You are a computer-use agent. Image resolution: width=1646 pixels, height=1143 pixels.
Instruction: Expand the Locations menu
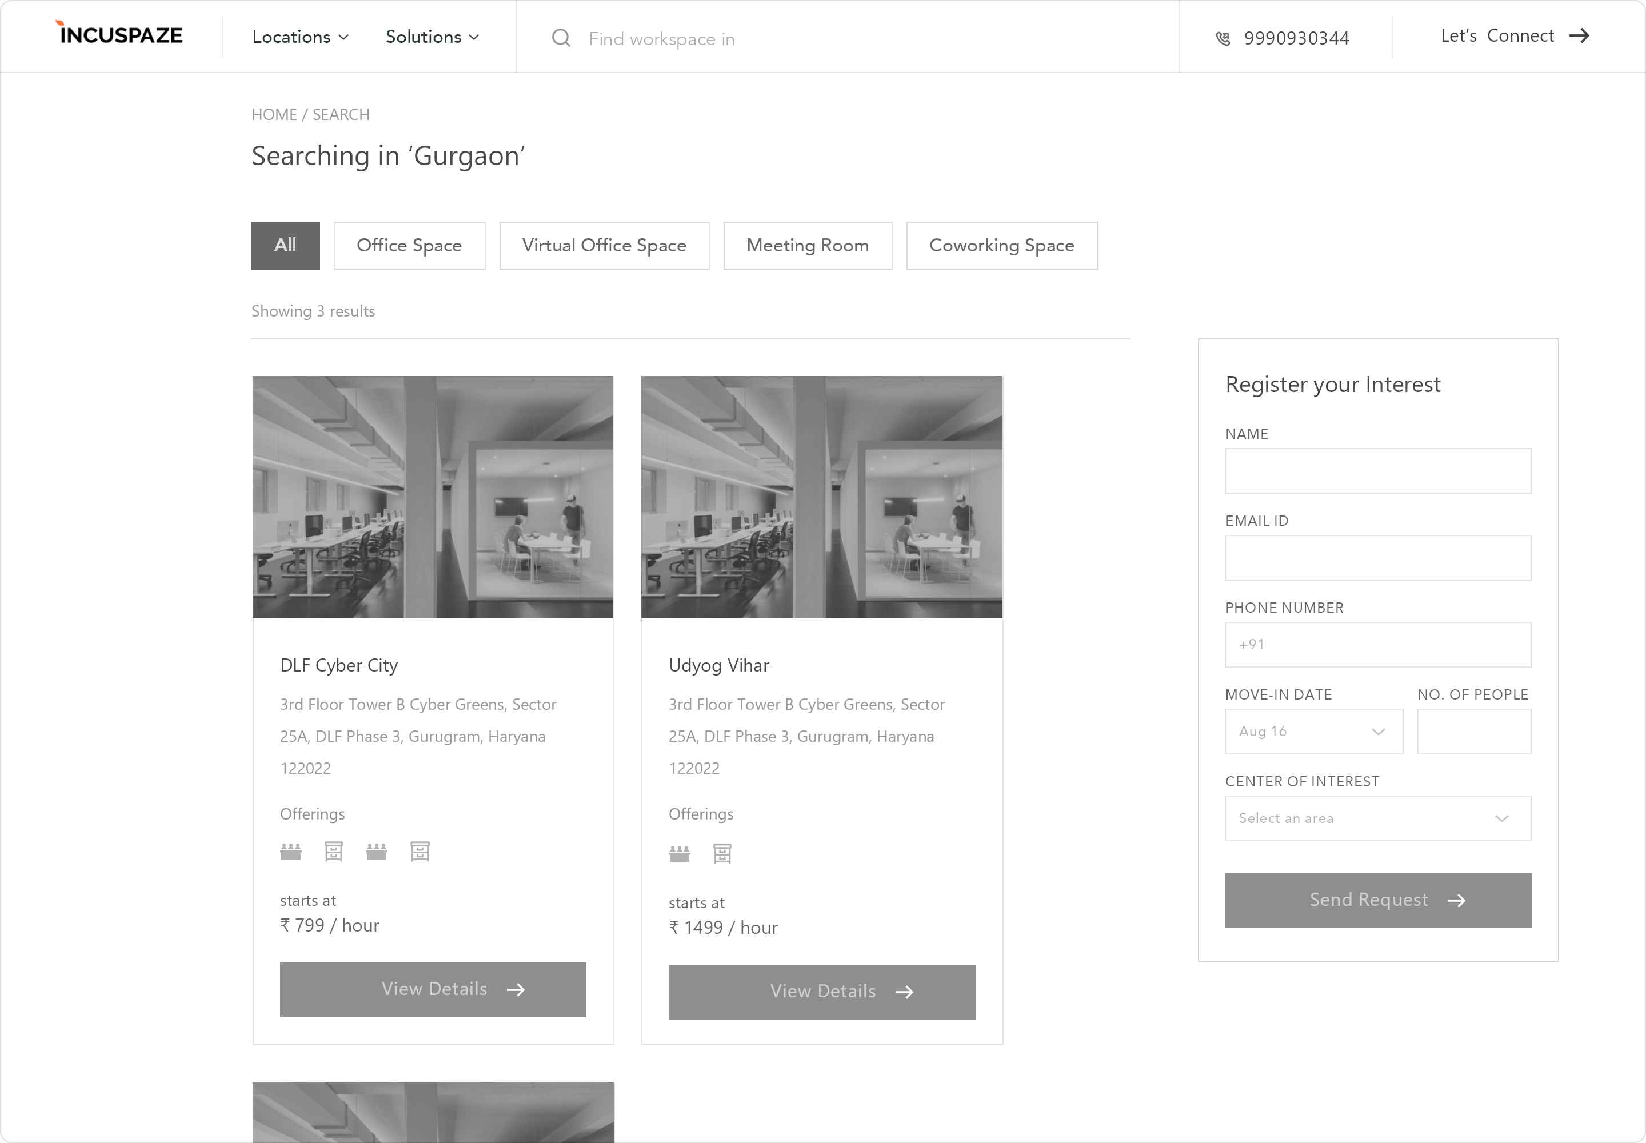coord(300,37)
